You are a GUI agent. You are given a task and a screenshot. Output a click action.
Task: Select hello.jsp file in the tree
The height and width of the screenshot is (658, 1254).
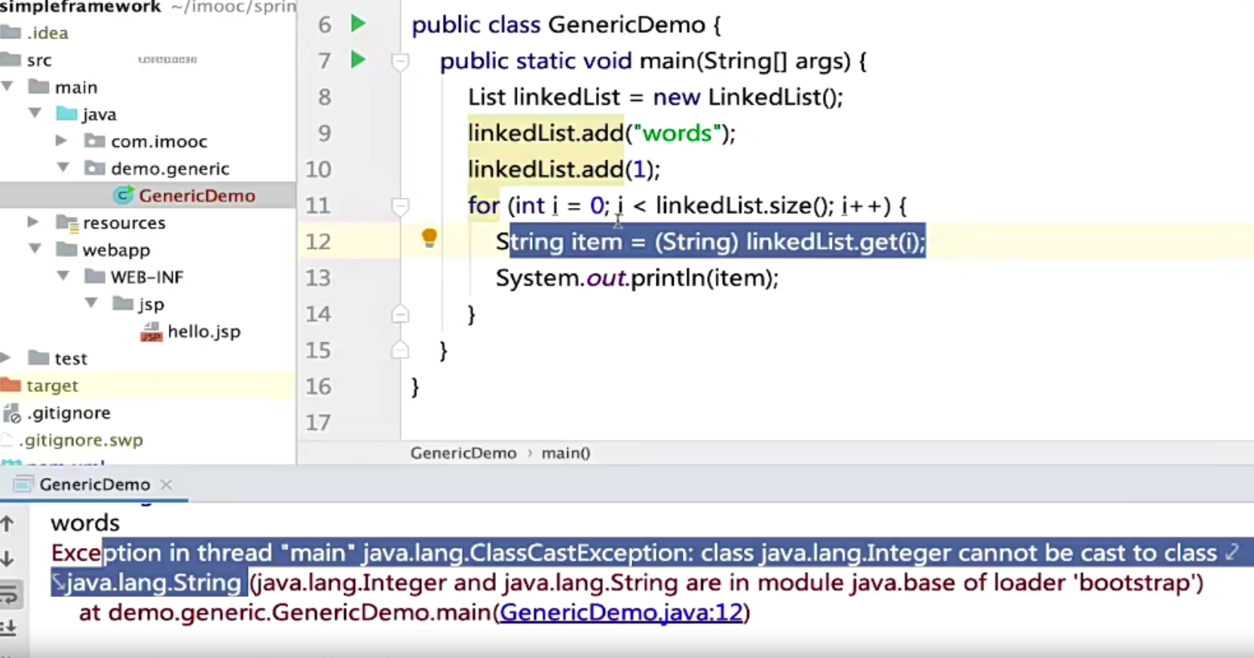pyautogui.click(x=203, y=332)
